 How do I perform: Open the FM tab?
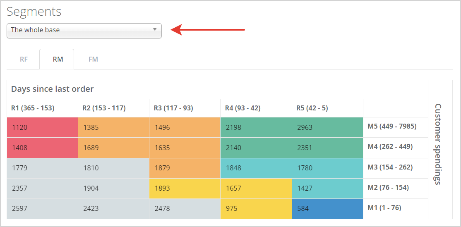click(x=93, y=59)
